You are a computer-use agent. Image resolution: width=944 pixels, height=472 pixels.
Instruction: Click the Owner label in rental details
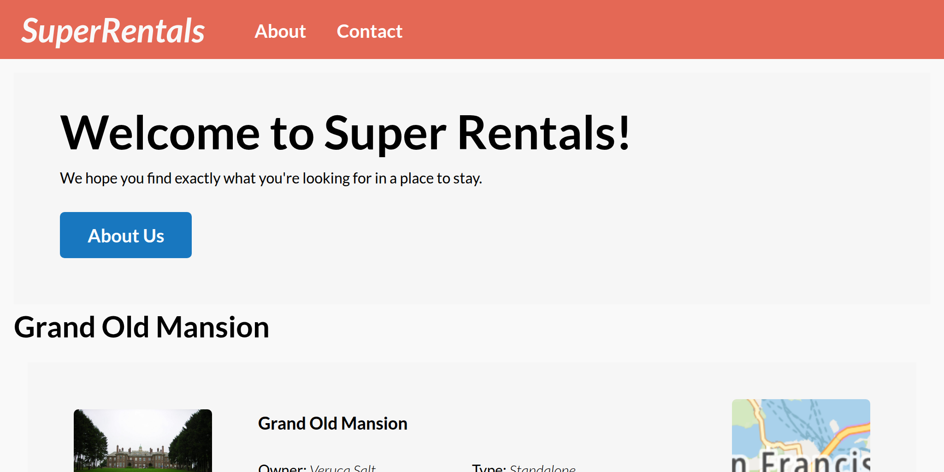tap(282, 468)
